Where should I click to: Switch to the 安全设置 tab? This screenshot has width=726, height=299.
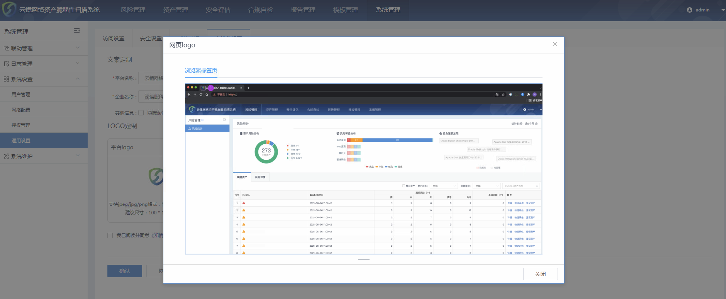[151, 38]
